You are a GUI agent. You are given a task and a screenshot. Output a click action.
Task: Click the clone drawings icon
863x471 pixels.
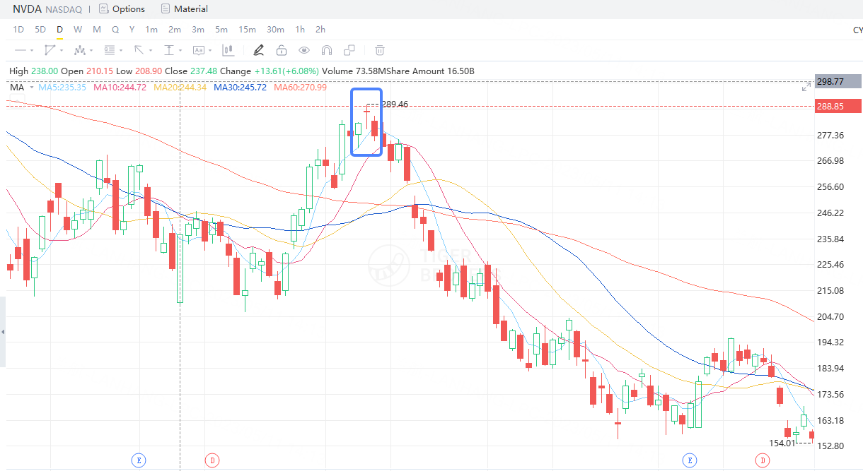pos(349,50)
